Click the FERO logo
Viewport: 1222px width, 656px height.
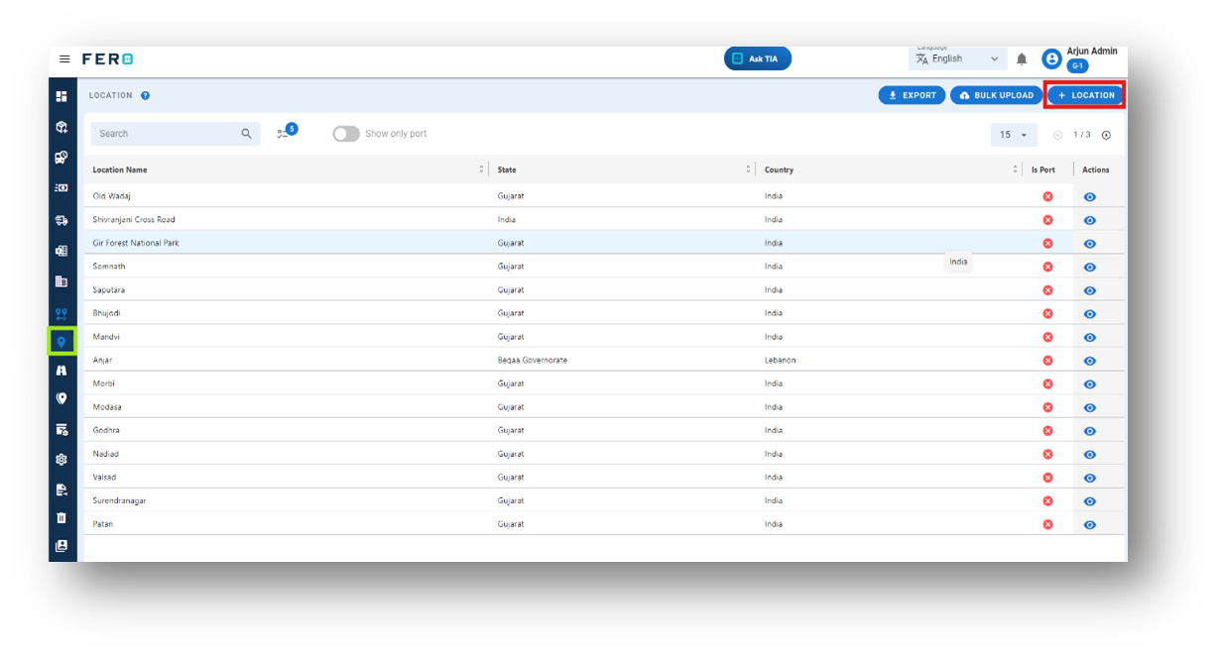click(x=108, y=59)
